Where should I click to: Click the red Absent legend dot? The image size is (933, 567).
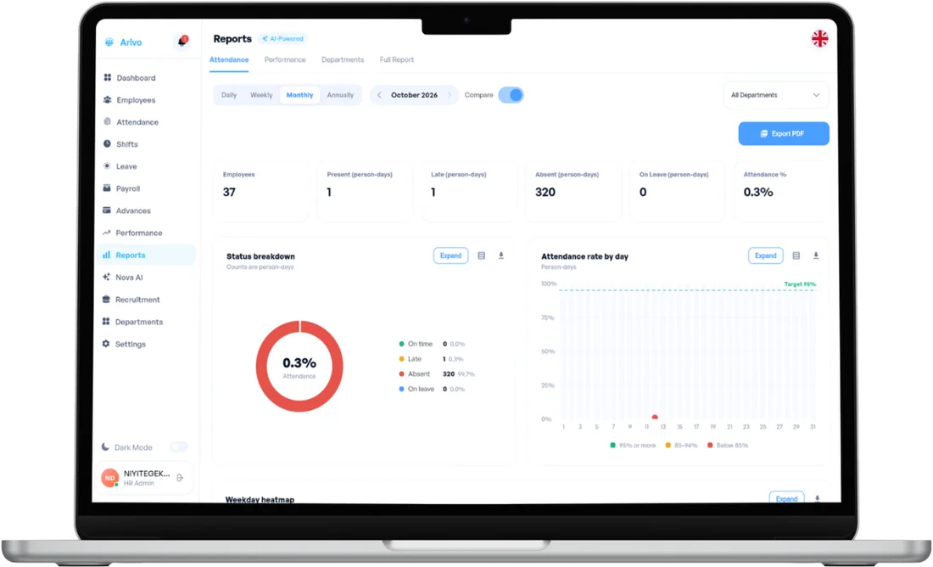[402, 374]
